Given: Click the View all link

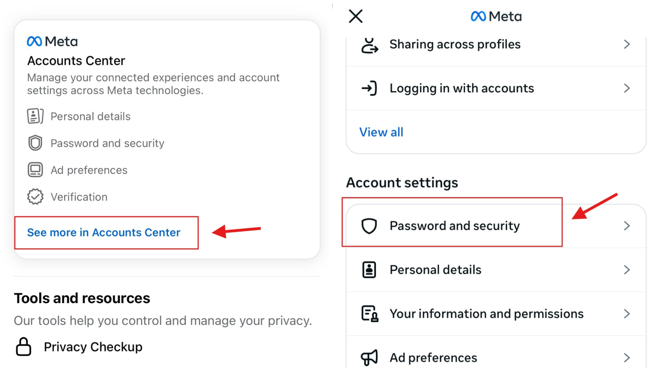Looking at the screenshot, I should coord(381,132).
